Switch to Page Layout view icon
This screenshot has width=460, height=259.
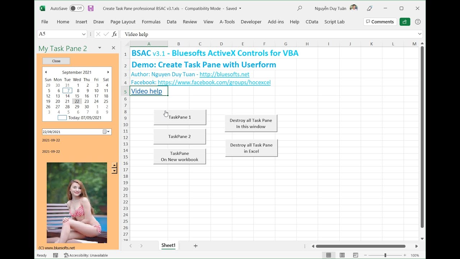pyautogui.click(x=342, y=255)
